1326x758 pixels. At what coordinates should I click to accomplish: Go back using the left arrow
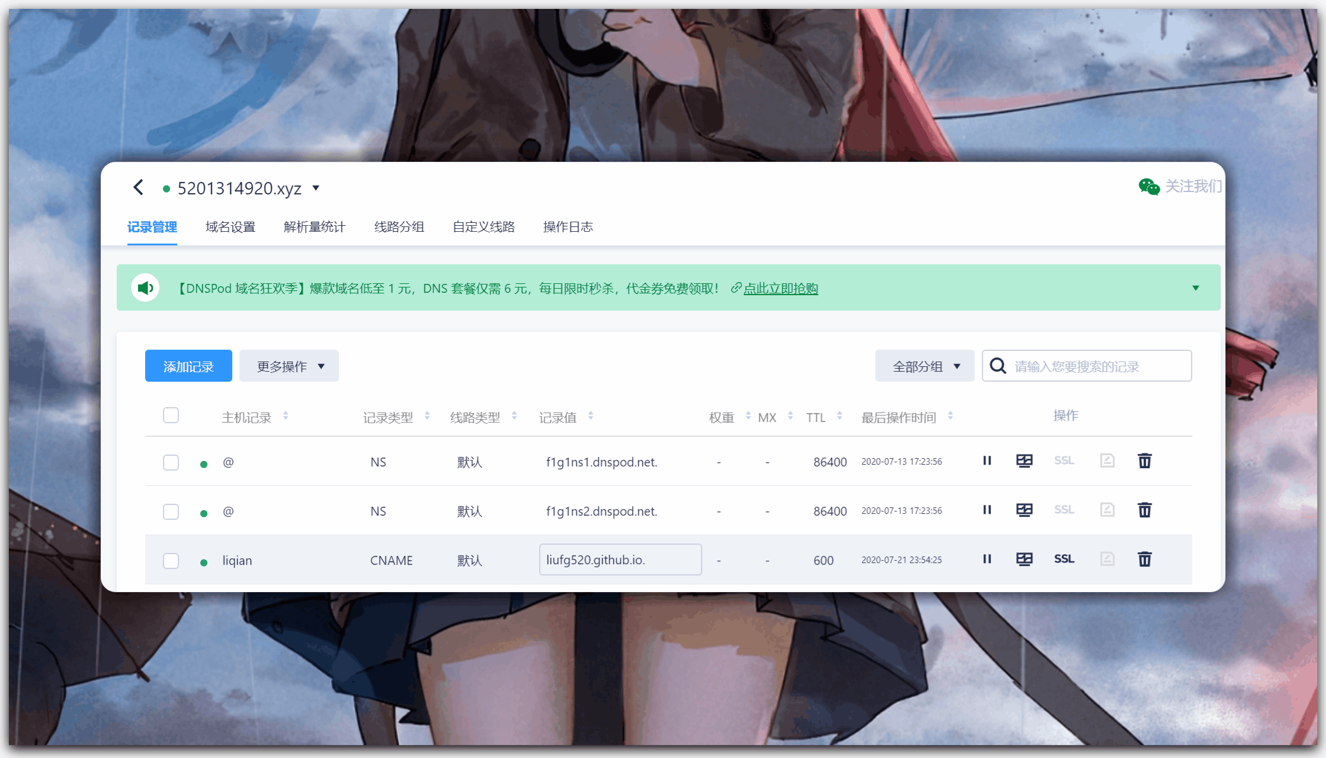[139, 188]
